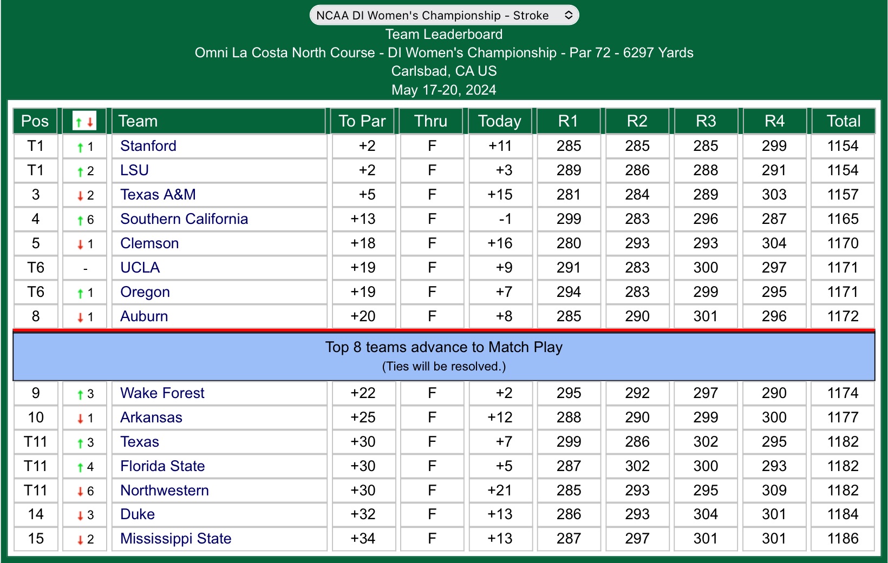Sort by the To Par column header
Viewport: 888px width, 563px height.
click(x=362, y=121)
